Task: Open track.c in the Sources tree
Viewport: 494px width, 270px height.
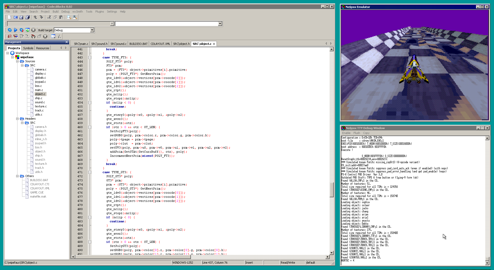Action: [x=39, y=110]
